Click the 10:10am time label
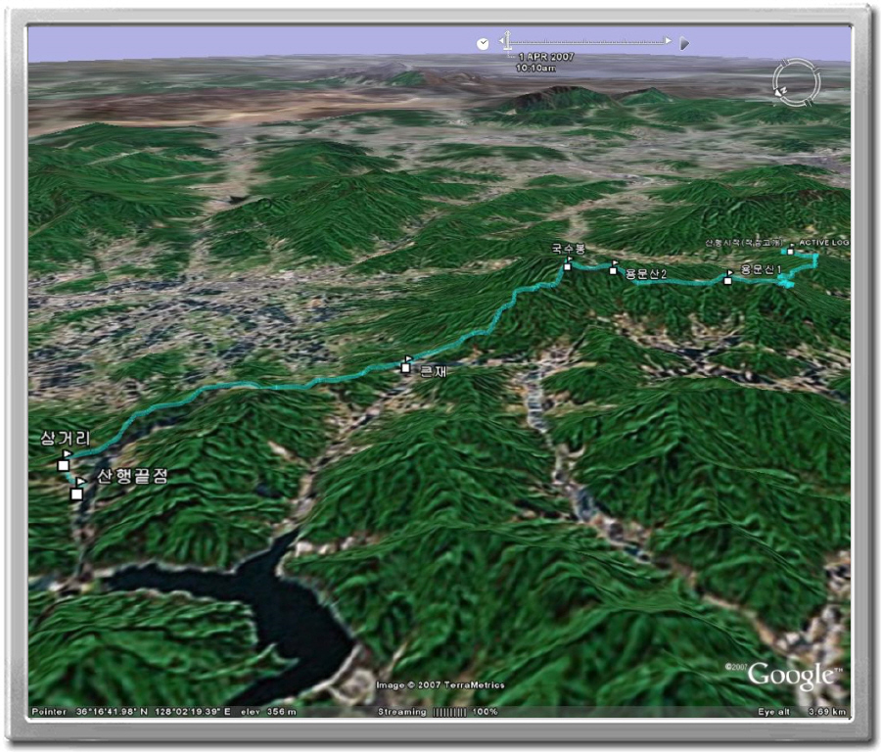Image resolution: width=881 pixels, height=752 pixels. 535,68
